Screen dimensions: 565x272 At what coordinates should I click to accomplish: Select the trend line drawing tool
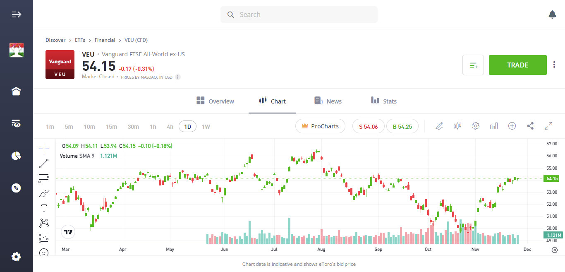[44, 163]
